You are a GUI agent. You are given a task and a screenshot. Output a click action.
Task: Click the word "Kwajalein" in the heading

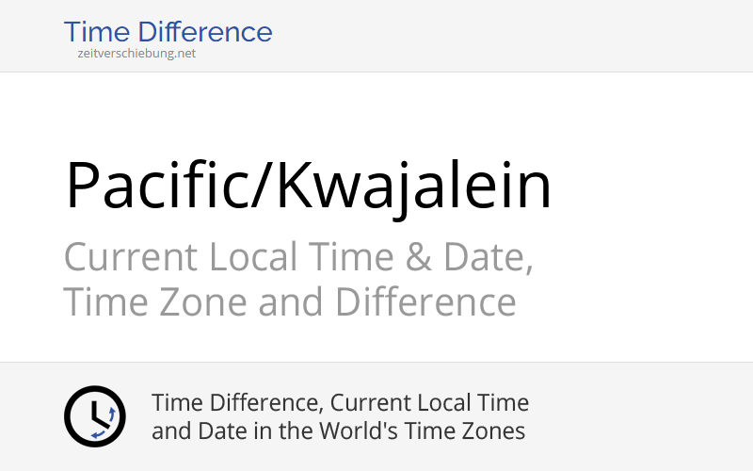click(x=414, y=186)
